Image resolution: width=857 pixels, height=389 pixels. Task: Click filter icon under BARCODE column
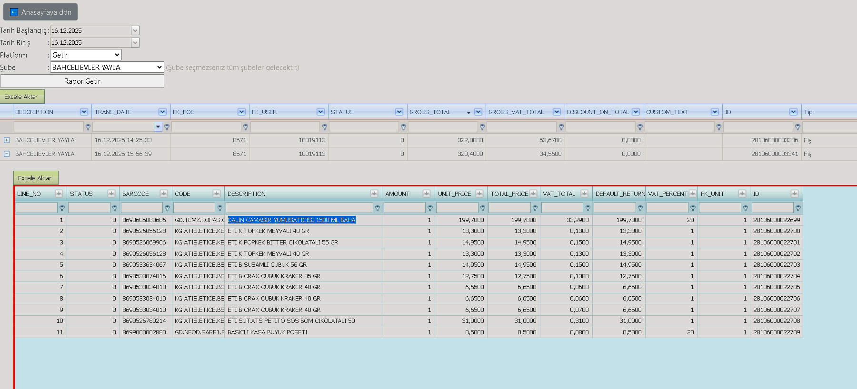coord(167,208)
